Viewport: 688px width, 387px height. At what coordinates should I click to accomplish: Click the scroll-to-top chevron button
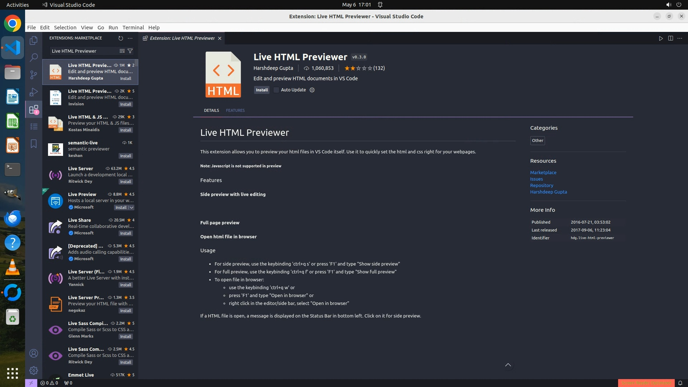(x=508, y=365)
